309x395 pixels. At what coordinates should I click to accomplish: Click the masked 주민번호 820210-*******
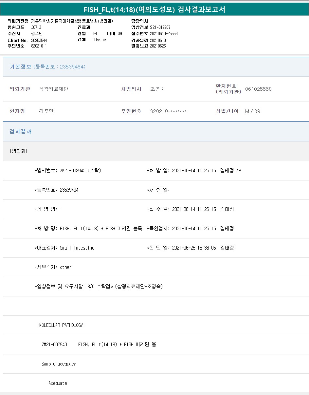pyautogui.click(x=168, y=111)
